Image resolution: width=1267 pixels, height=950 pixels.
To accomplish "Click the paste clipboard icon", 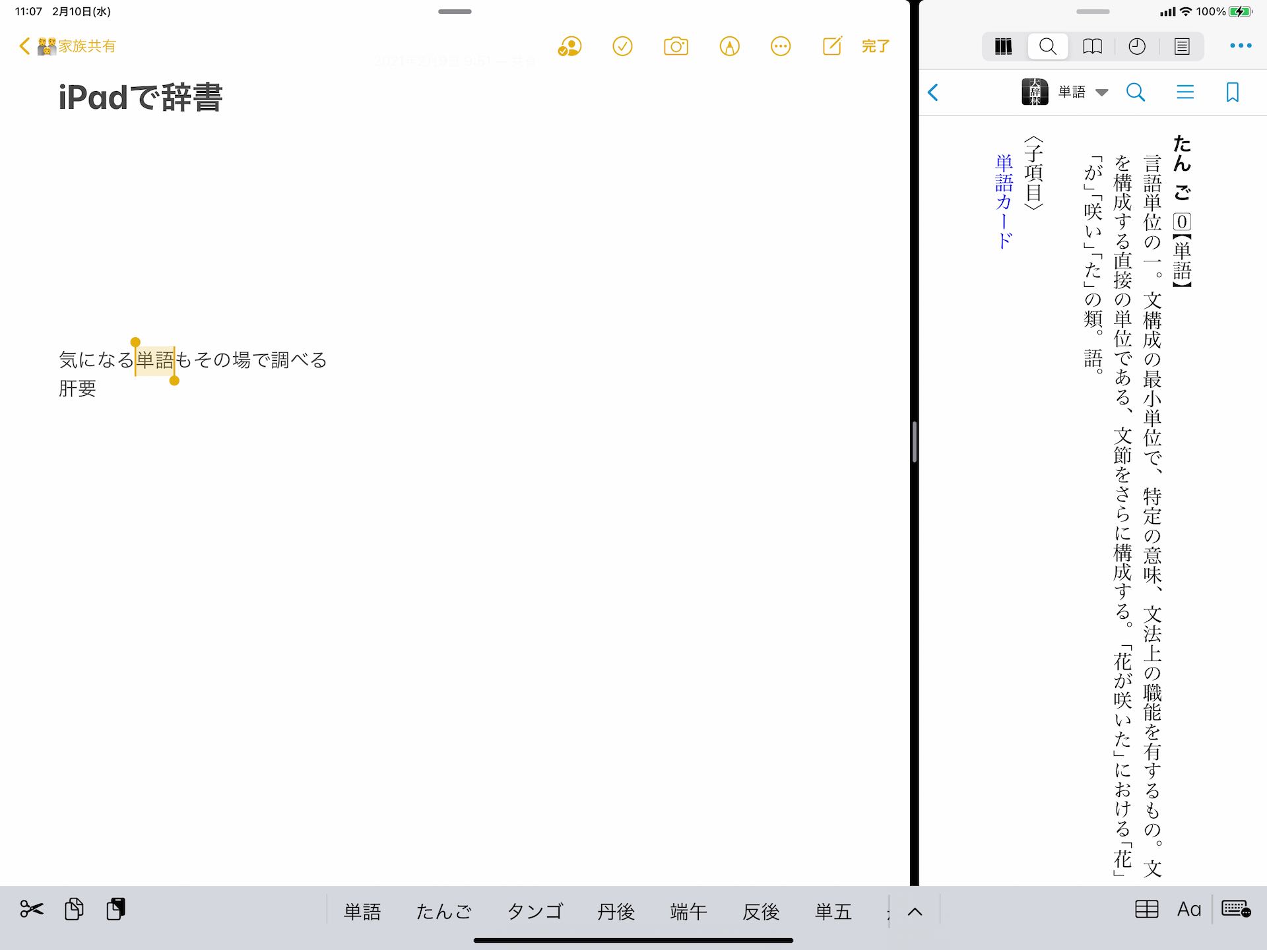I will click(115, 909).
